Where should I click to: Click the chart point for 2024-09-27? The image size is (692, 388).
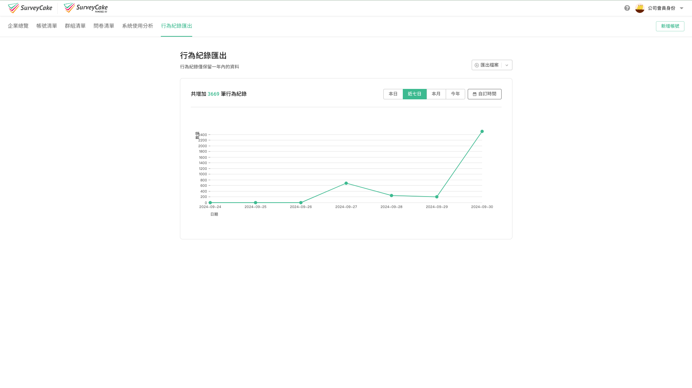[346, 183]
